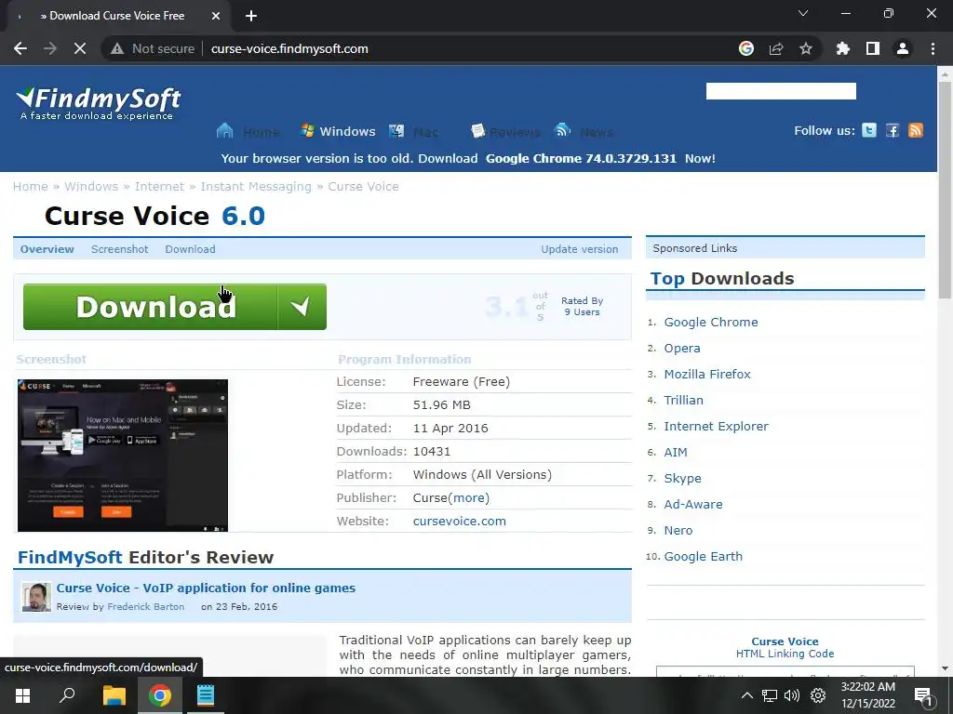Open the Google icon in the address bar
This screenshot has width=953, height=714.
coord(746,48)
